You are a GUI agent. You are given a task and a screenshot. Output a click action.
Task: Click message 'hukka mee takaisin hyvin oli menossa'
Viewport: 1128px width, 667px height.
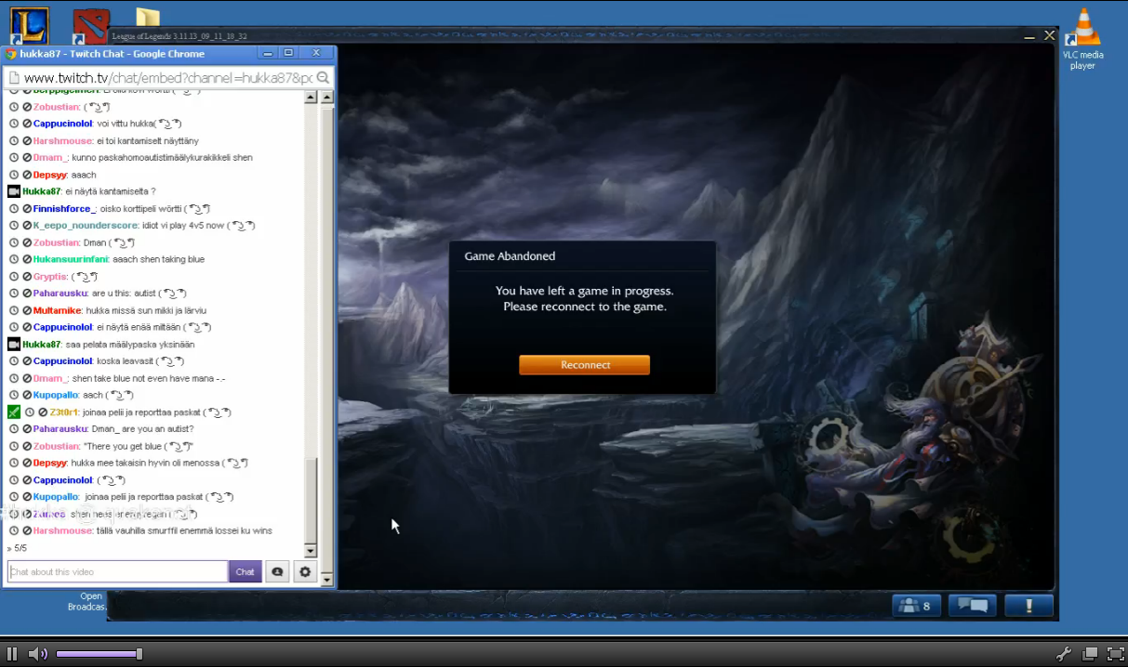(x=146, y=463)
